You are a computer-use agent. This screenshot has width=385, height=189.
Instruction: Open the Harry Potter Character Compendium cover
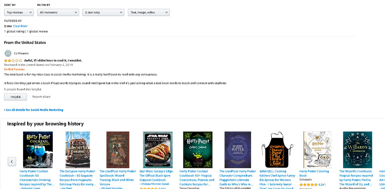click(x=238, y=150)
